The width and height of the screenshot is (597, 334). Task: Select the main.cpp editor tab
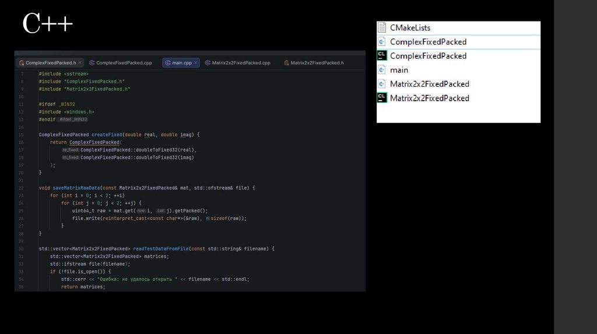[x=181, y=63]
